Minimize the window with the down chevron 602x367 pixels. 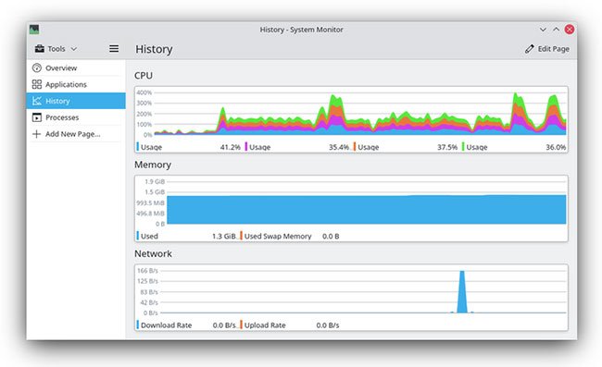pyautogui.click(x=543, y=30)
